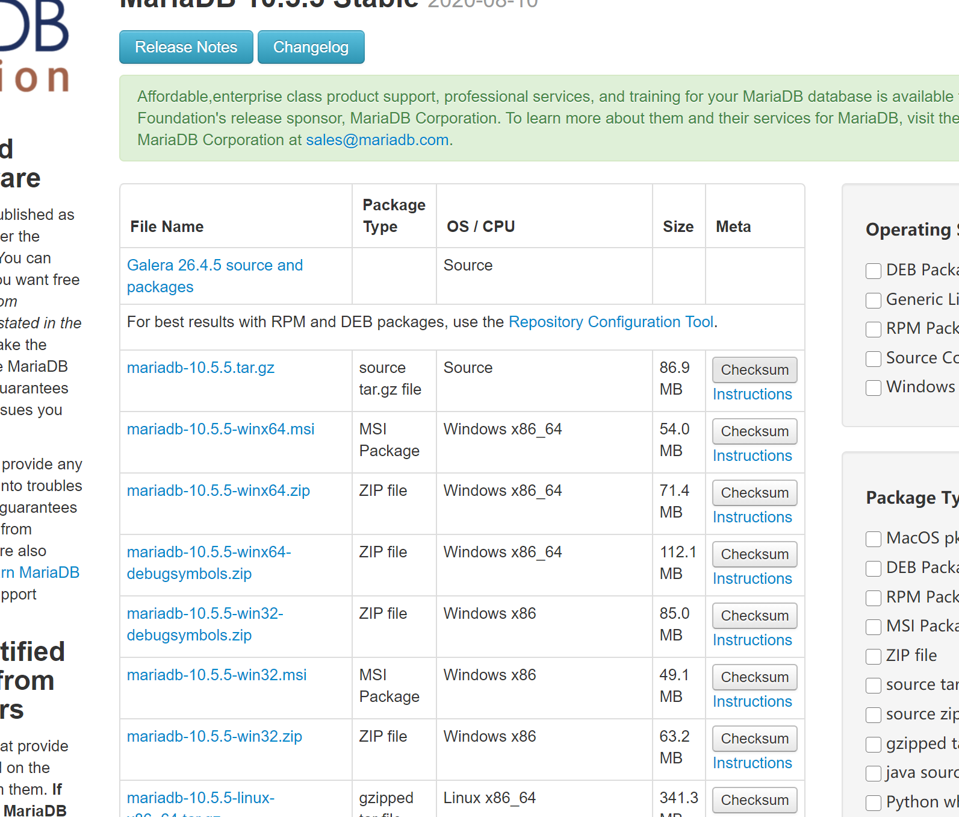Check the RPM Package type filter
Viewport: 959px width, 817px height.
click(874, 598)
